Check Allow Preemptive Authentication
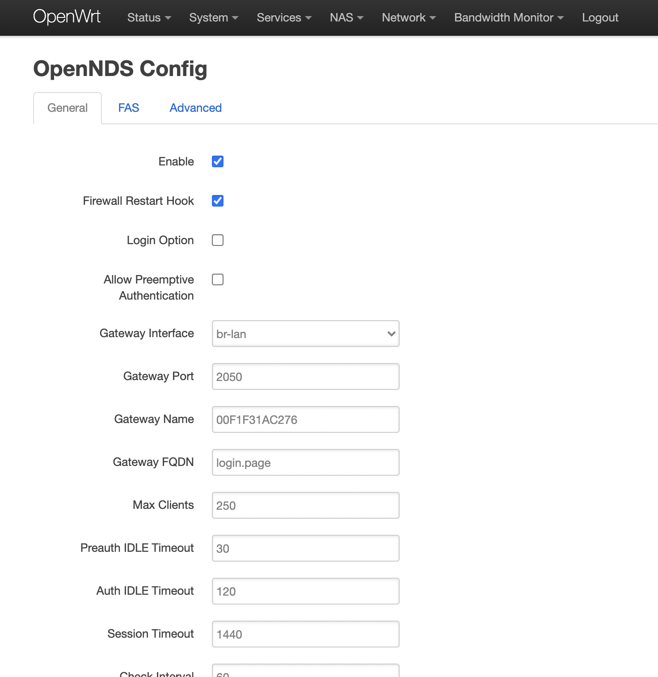This screenshot has height=677, width=658. point(218,279)
